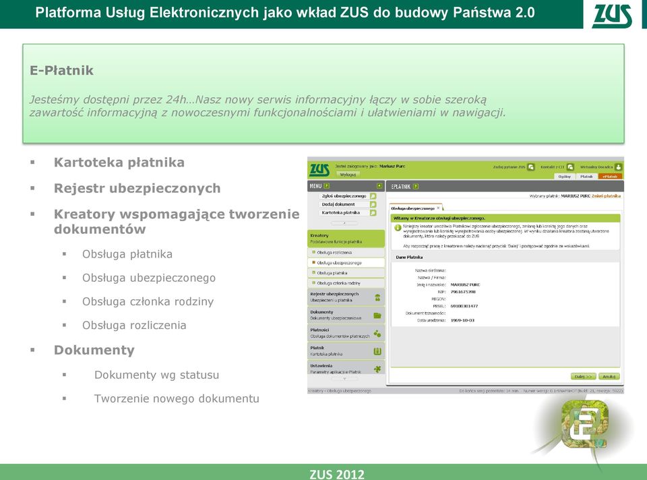Click the Płatnik kartoteka icon
The height and width of the screenshot is (480, 647).
[377, 351]
